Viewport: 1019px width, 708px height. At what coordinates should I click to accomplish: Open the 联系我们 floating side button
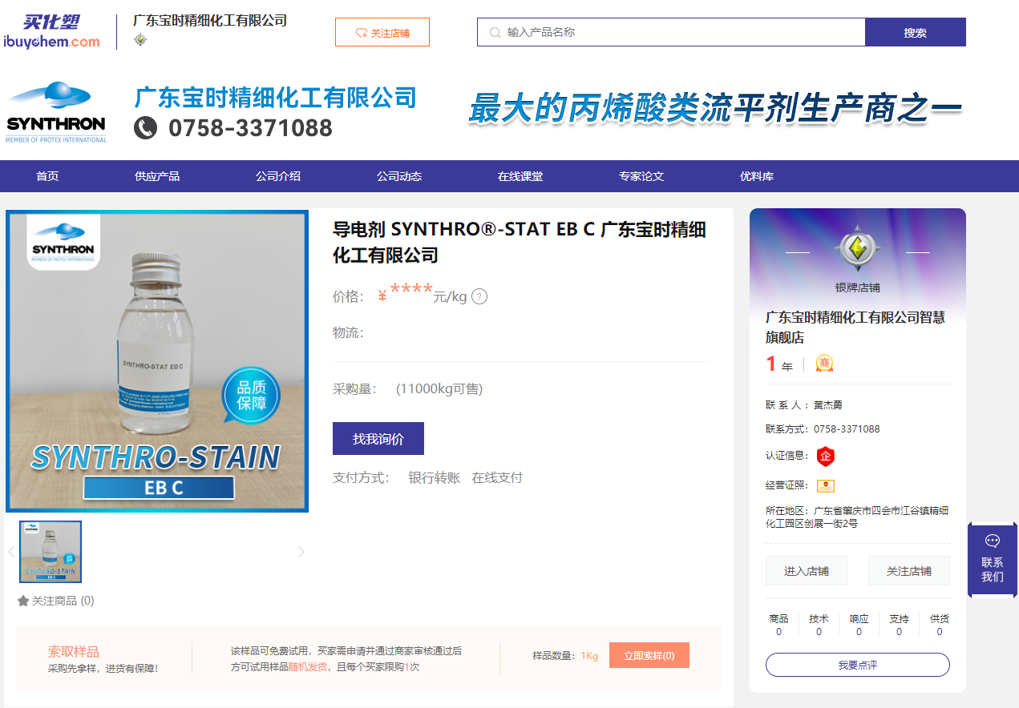[993, 560]
